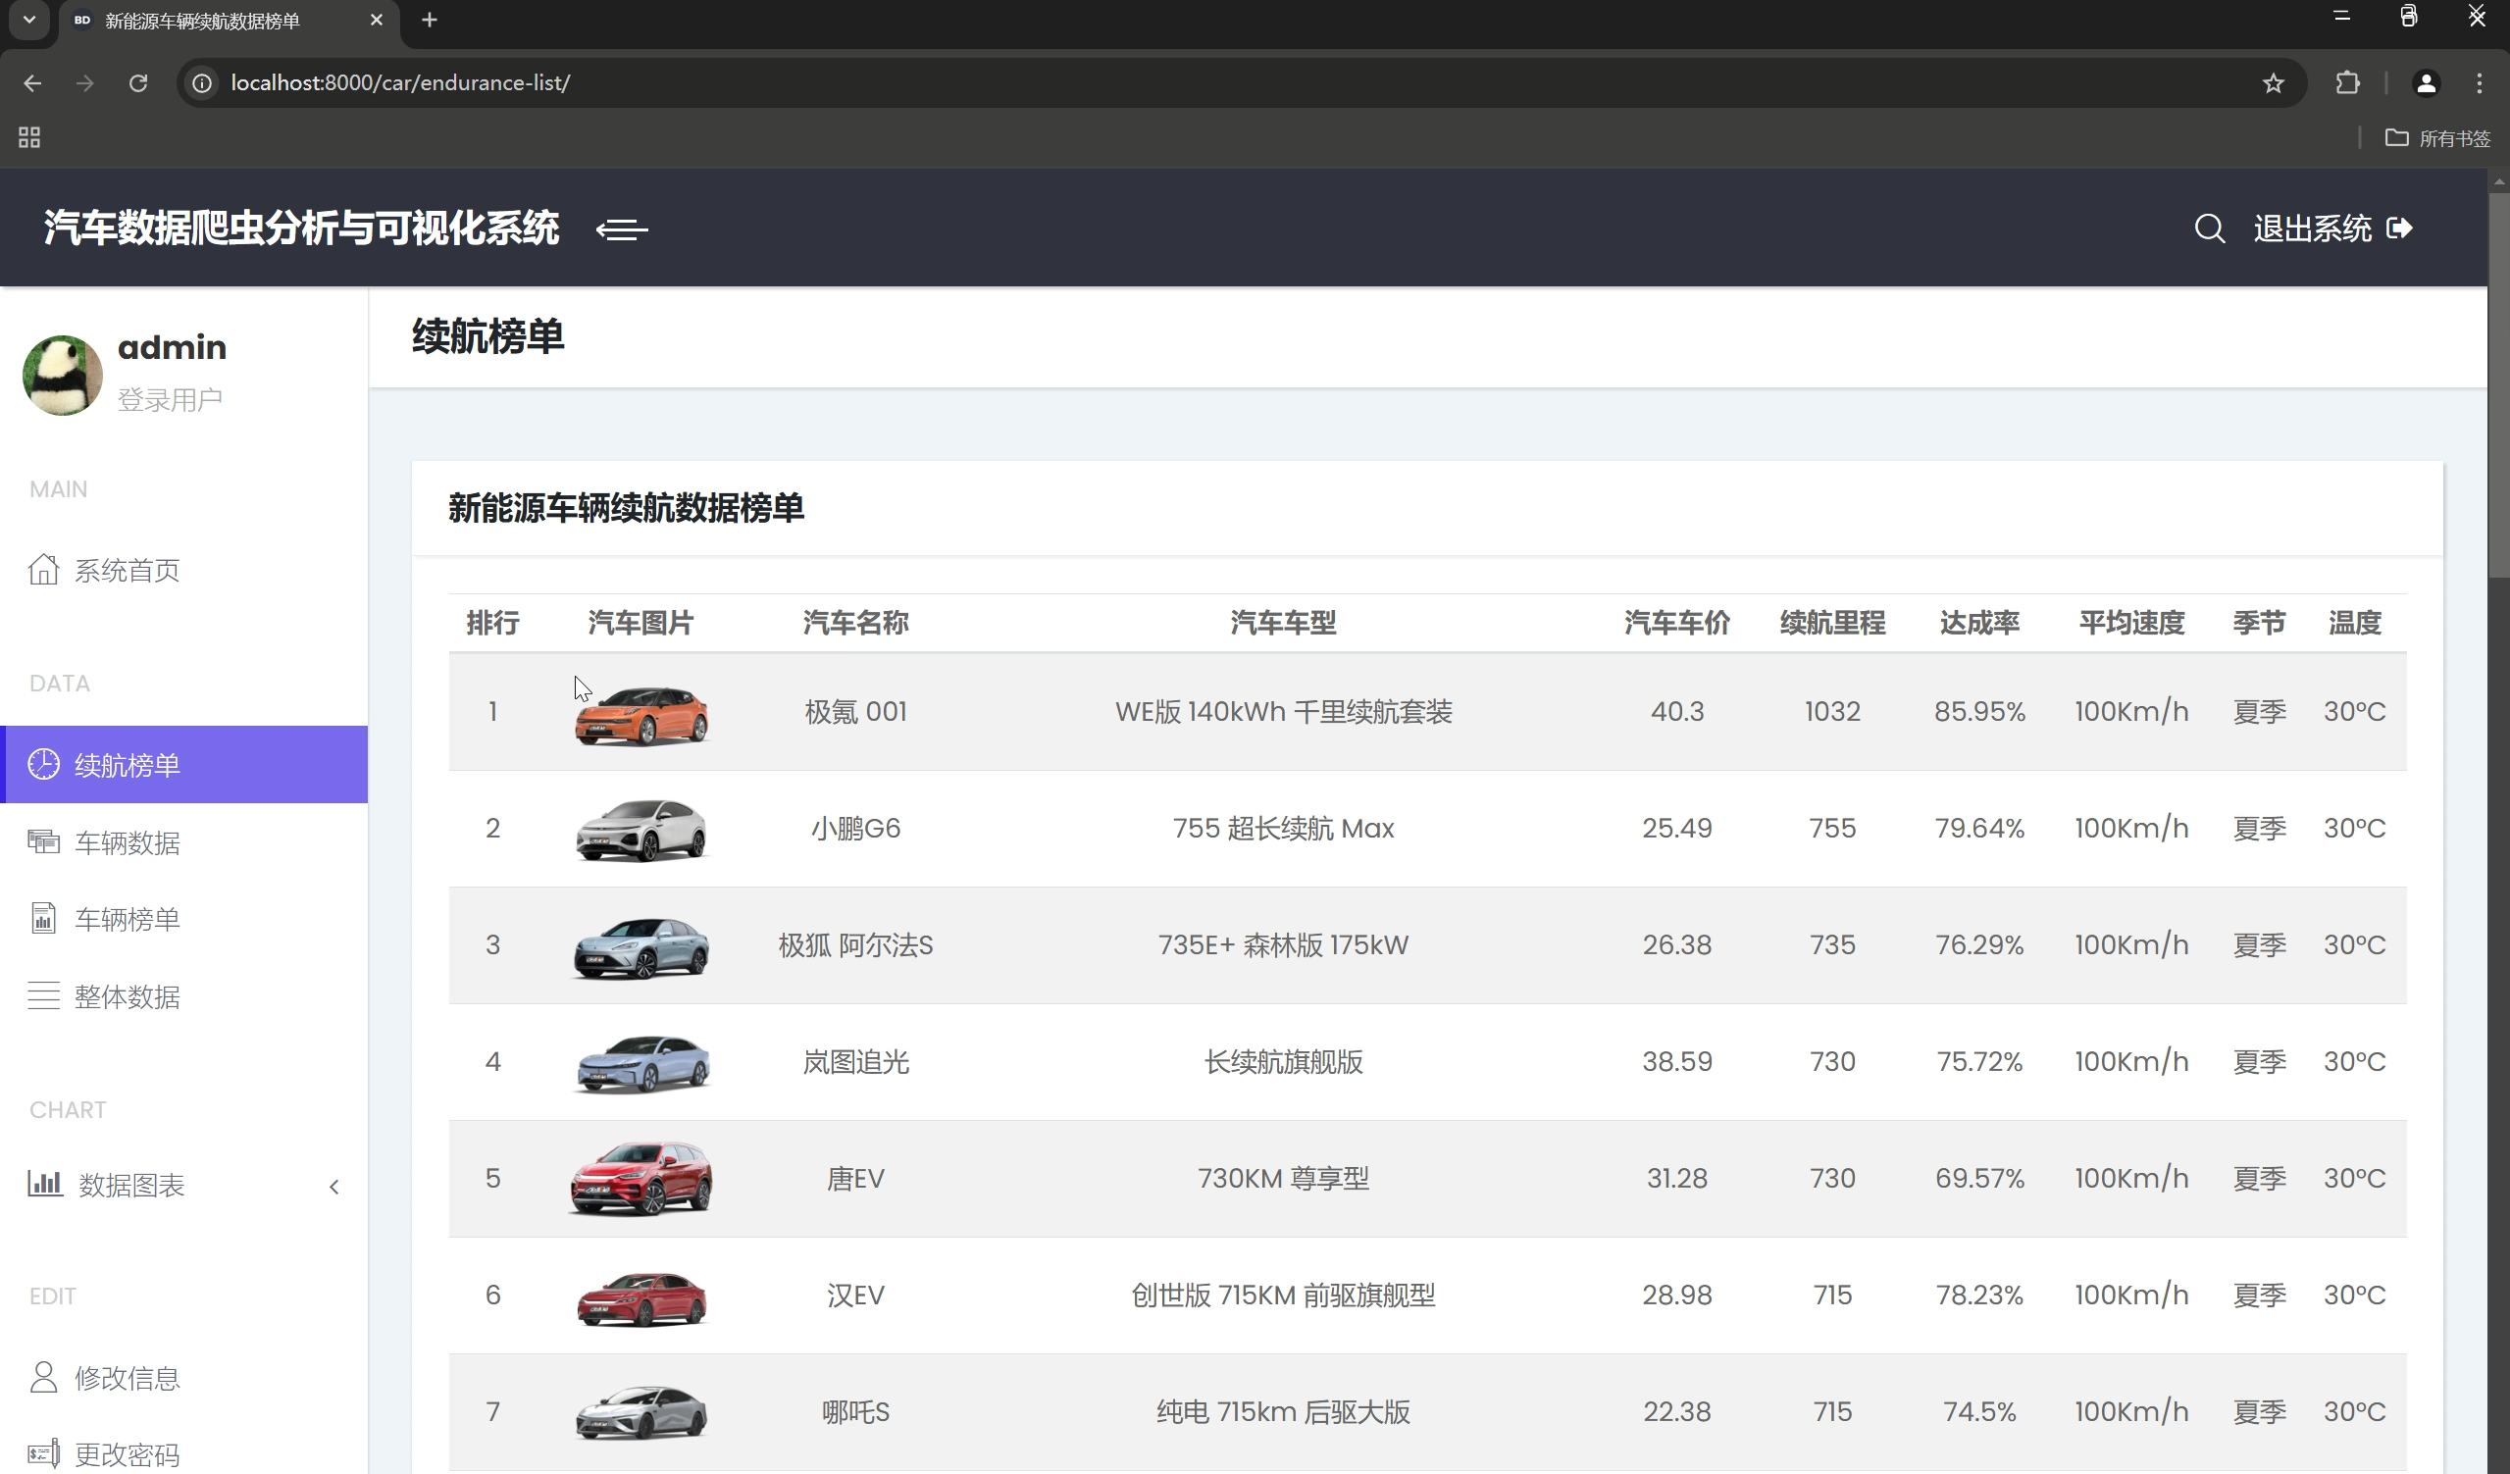Click the 小鹏G6 car image

(641, 830)
